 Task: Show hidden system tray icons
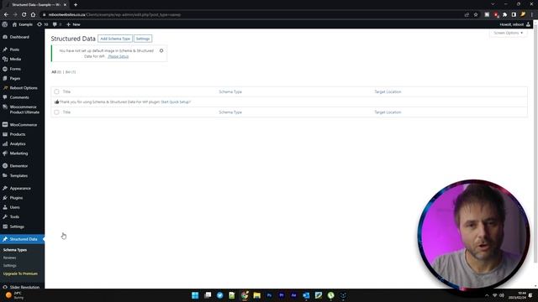coord(487,295)
